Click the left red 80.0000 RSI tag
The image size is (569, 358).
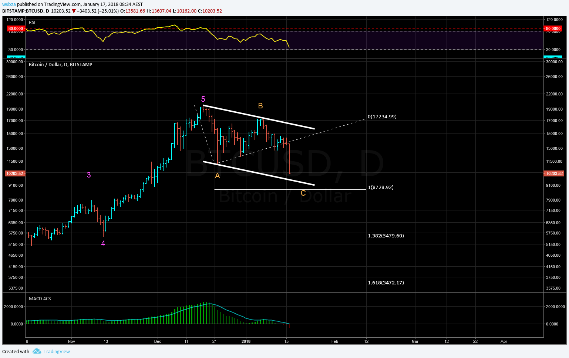coord(16,28)
